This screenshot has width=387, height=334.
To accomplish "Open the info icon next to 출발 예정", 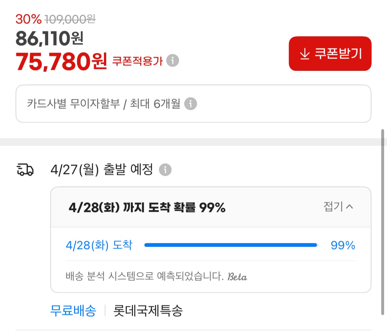I will click(165, 170).
